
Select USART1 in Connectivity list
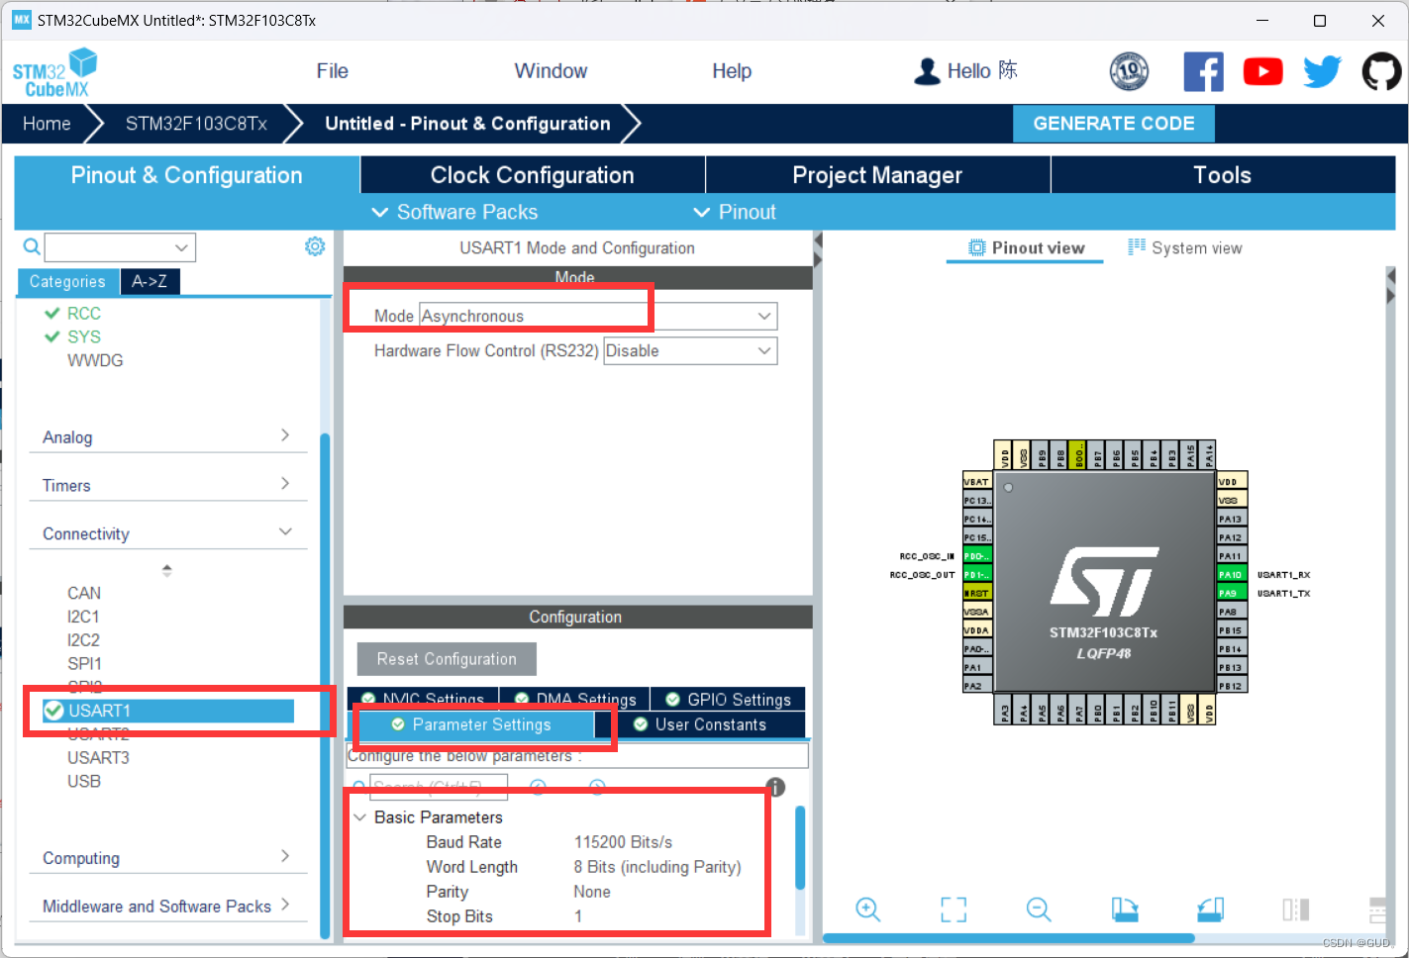tap(168, 711)
